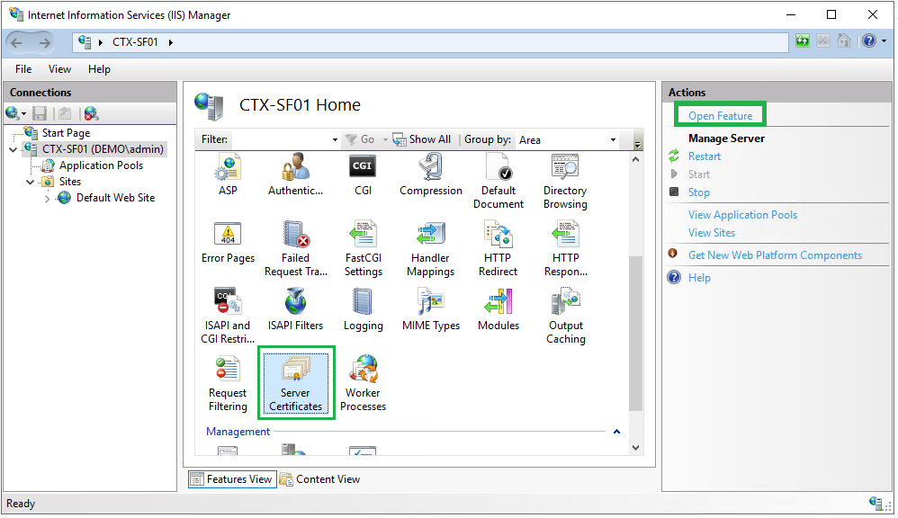This screenshot has width=898, height=518.
Task: Click the Open Feature action link
Action: click(720, 116)
